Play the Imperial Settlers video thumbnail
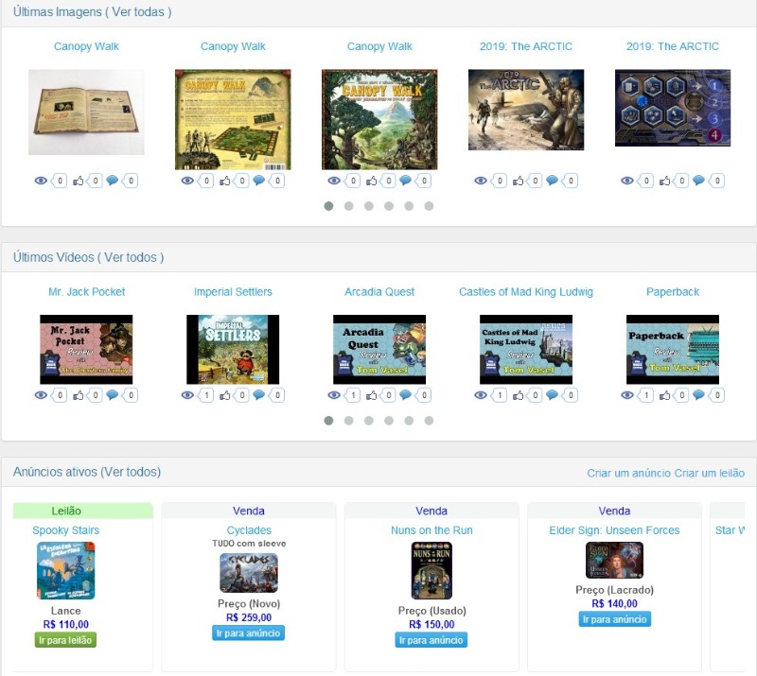Image resolution: width=757 pixels, height=676 pixels. pyautogui.click(x=233, y=349)
